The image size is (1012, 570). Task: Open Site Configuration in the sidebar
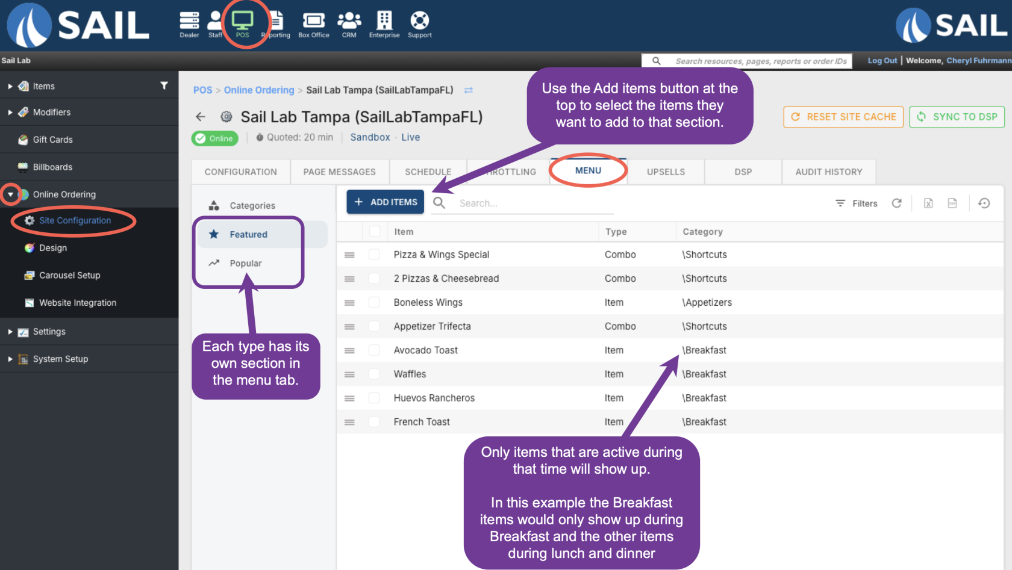click(x=75, y=221)
